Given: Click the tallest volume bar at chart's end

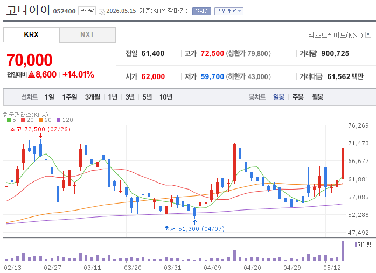Looking at the screenshot, I should pyautogui.click(x=343, y=251).
